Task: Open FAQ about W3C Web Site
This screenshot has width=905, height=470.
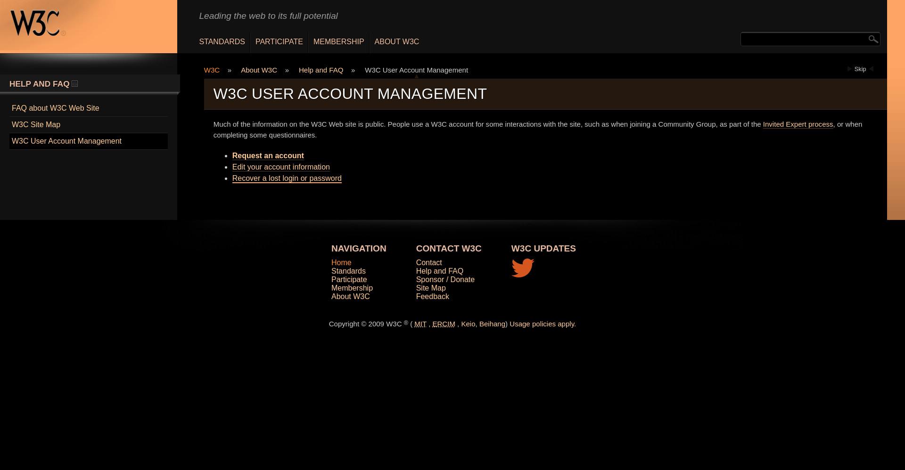Action: pos(55,108)
